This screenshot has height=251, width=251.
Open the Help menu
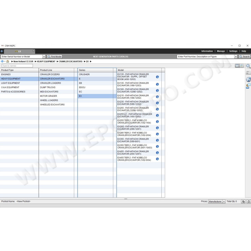coord(243,51)
